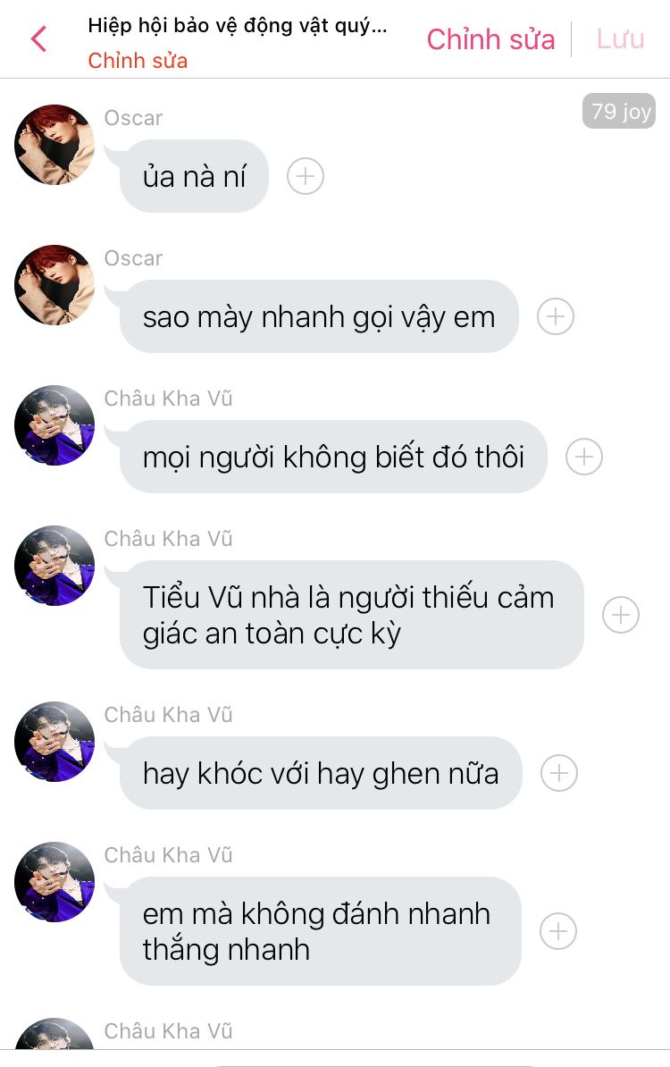The width and height of the screenshot is (670, 1067).
Task: Tap Oscar's avatar on the first message
Action: [x=54, y=144]
